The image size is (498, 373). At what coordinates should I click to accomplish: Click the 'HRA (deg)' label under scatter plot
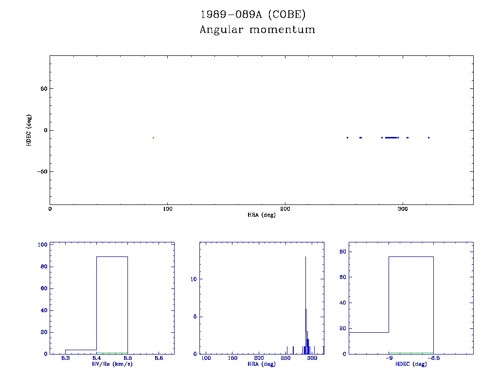point(262,215)
